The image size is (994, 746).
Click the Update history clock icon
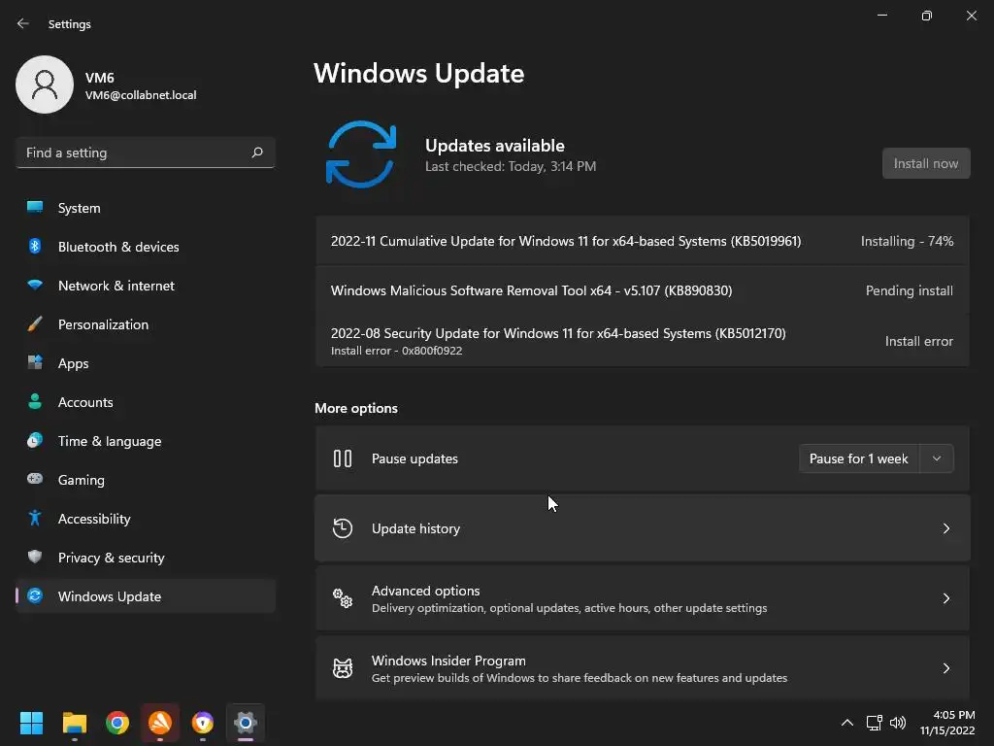point(343,528)
